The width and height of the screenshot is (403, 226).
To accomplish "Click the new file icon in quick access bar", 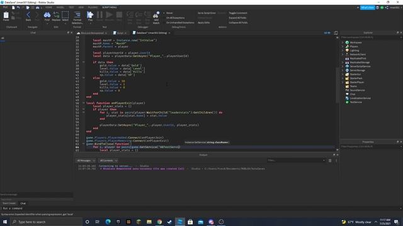I will click(13, 8).
